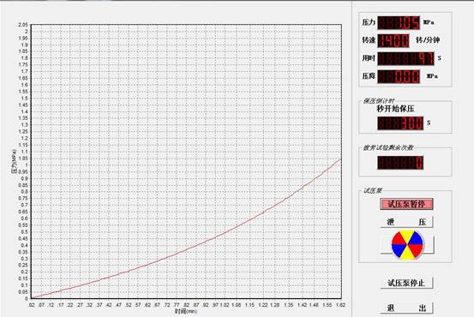Click the 退出 exit button
This screenshot has width=474, height=317.
click(406, 308)
